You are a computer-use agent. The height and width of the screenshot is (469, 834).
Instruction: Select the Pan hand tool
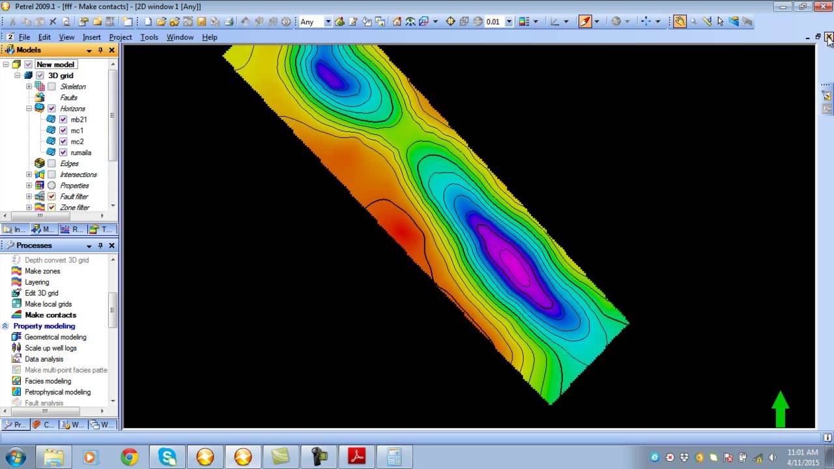pos(680,21)
